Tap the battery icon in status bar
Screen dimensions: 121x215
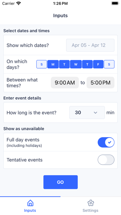click(115, 3)
